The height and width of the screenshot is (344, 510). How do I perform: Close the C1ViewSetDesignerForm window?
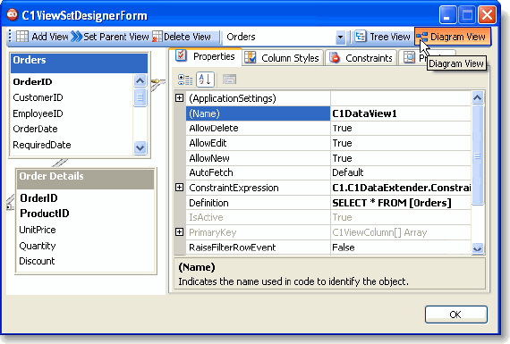click(487, 15)
